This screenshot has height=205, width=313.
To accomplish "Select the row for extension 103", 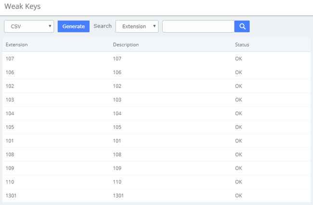I will (156, 100).
